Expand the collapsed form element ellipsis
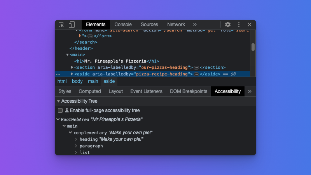This screenshot has height=175, width=311. pyautogui.click(x=90, y=36)
